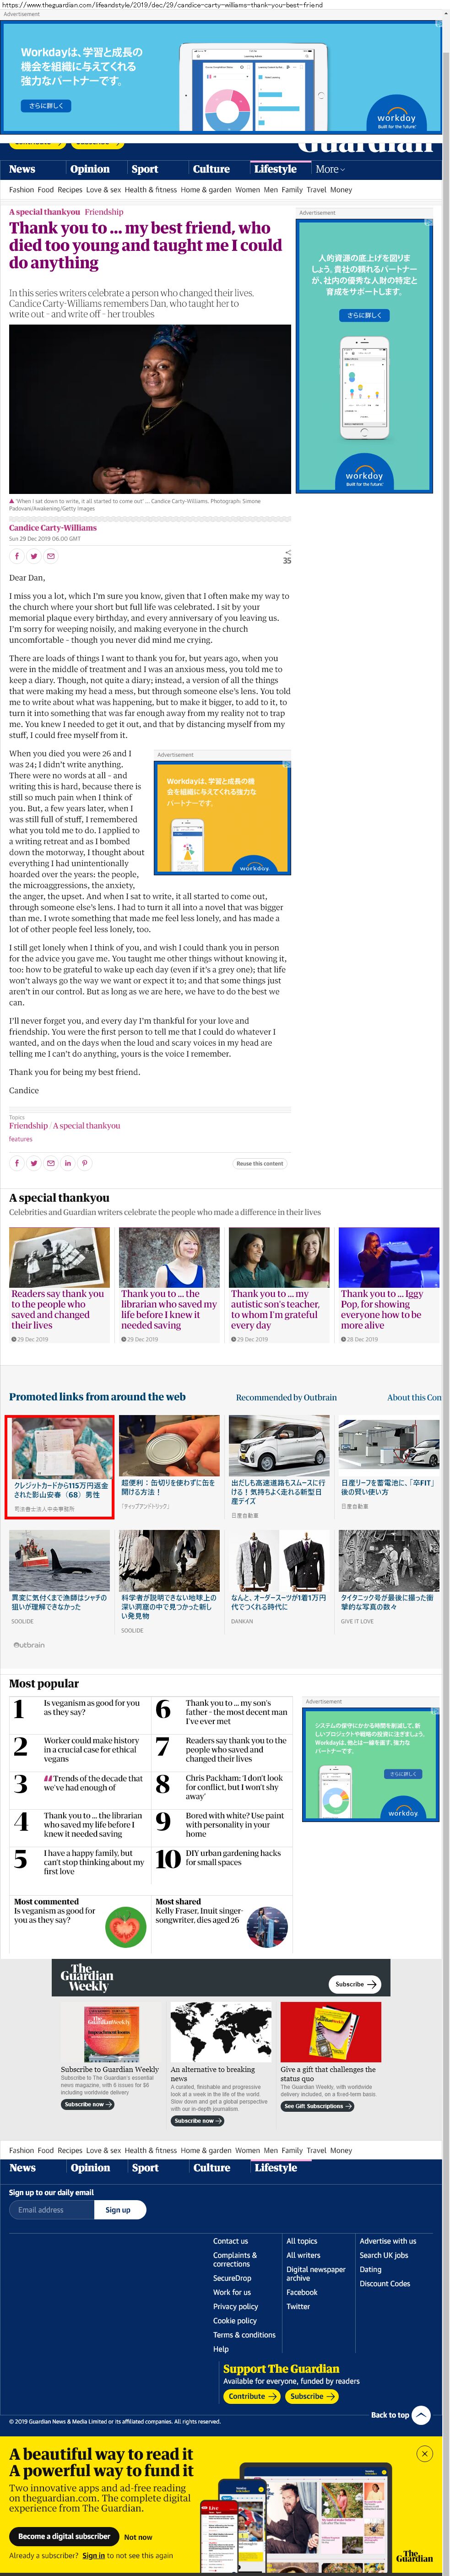Image resolution: width=450 pixels, height=2576 pixels.
Task: Select Culture in the top navigation bar
Action: click(211, 169)
